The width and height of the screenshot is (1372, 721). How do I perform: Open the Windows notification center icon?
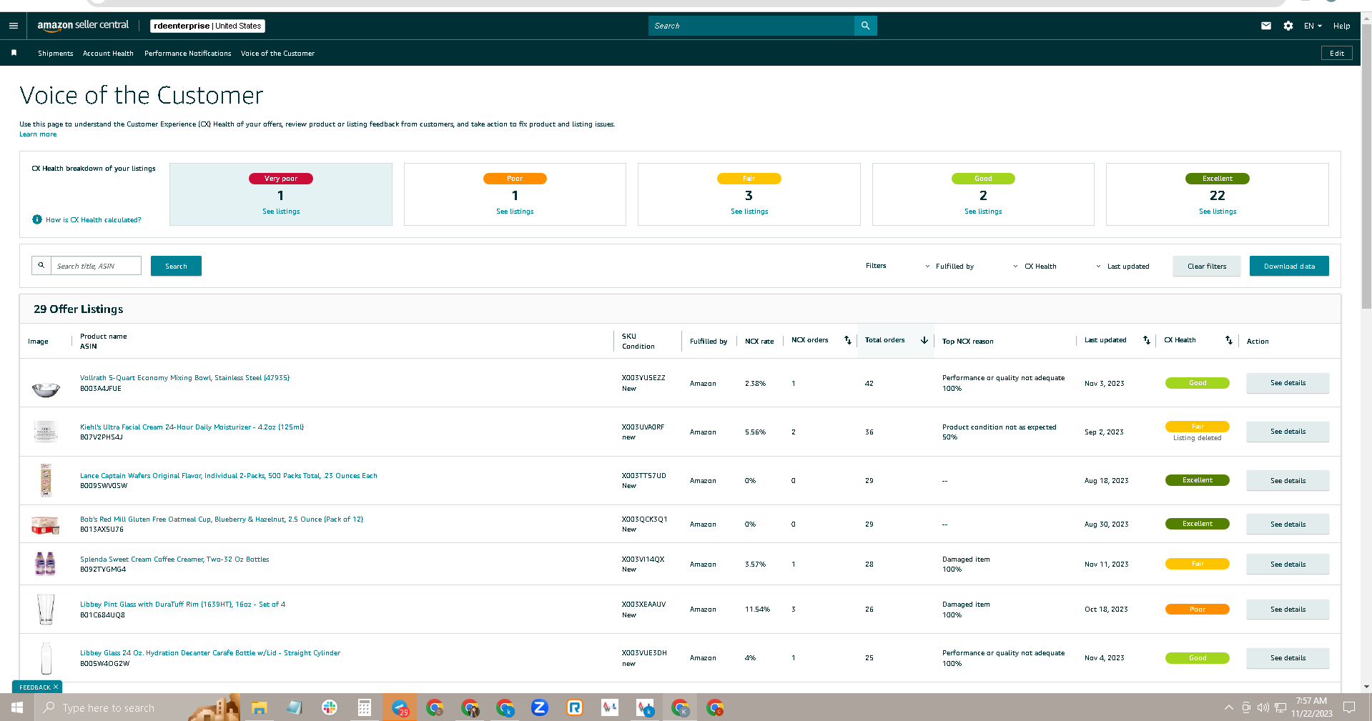[x=1349, y=707]
